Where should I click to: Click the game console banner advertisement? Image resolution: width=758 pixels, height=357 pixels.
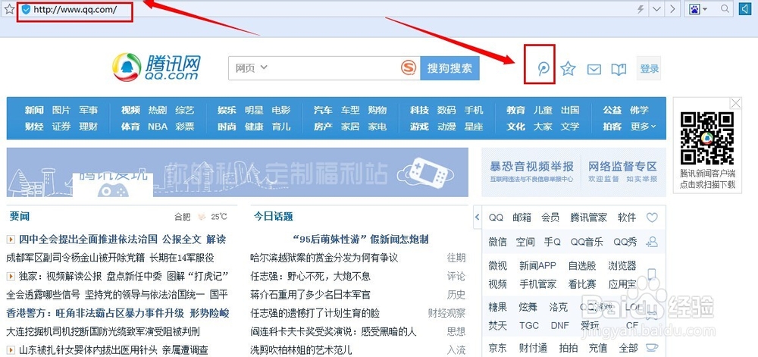pos(237,173)
